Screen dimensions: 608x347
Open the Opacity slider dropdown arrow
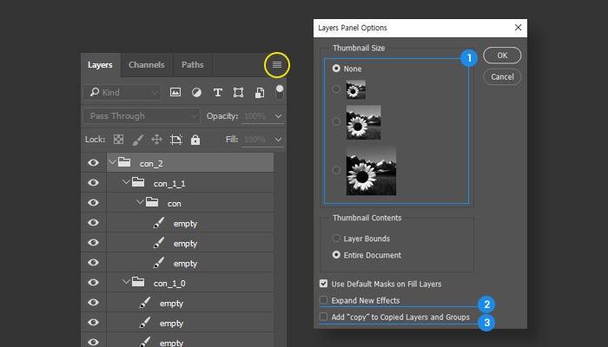[278, 116]
